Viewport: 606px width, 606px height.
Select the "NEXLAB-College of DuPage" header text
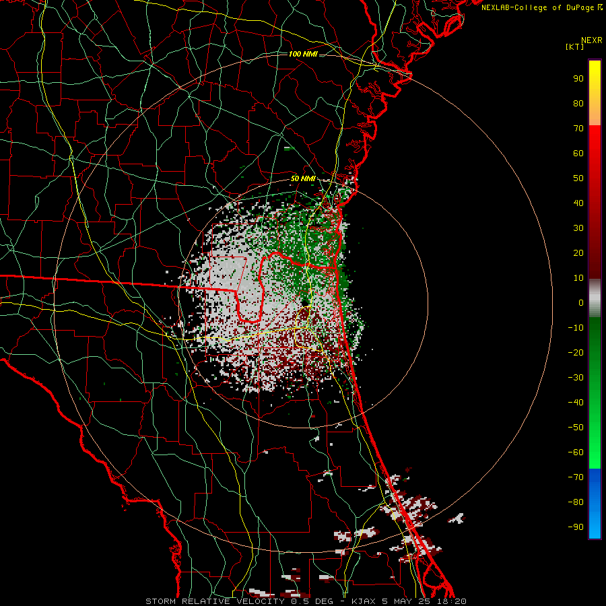coord(539,7)
